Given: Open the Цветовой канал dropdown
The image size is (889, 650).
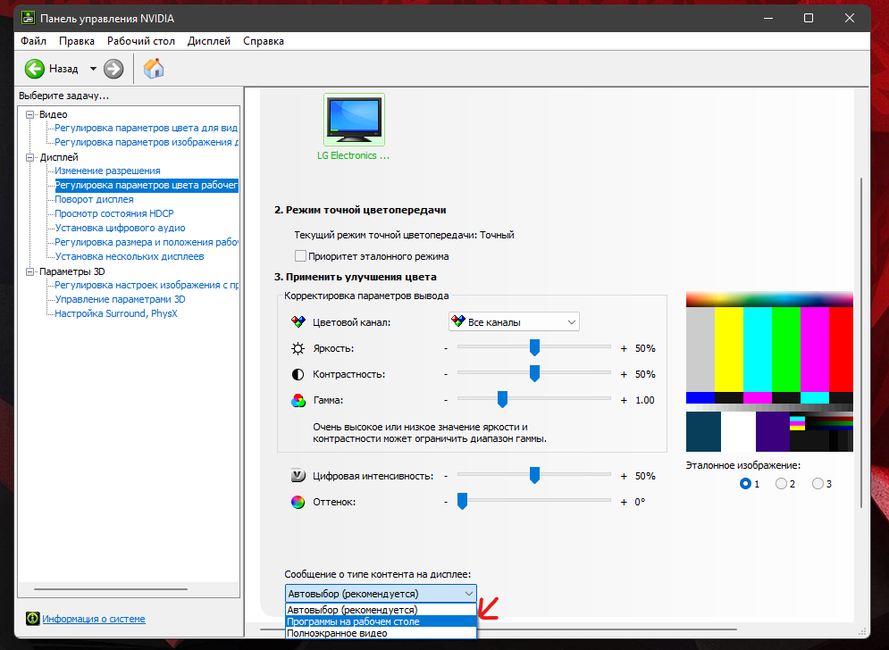Looking at the screenshot, I should click(514, 322).
